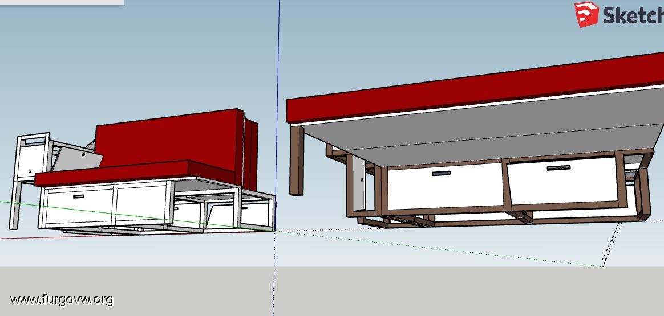This screenshot has height=316, width=664.
Task: Select the red seat cushion on left model
Action: click(135, 173)
